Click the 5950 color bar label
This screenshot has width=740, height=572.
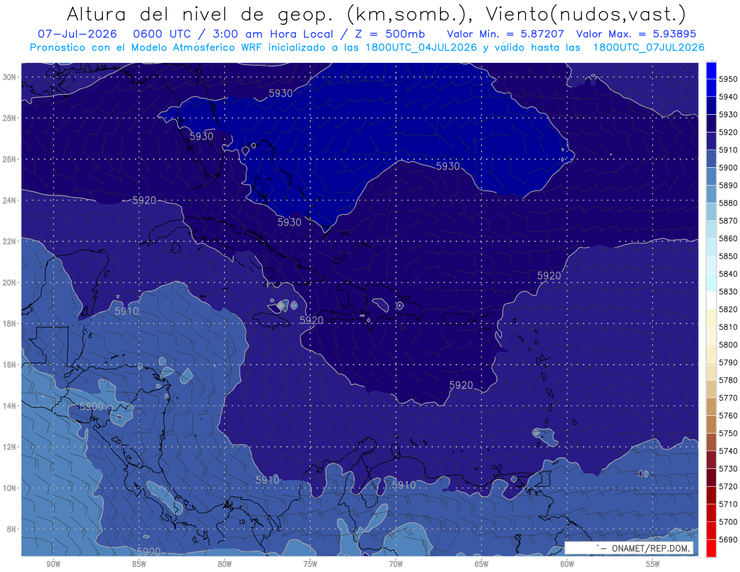tap(728, 78)
